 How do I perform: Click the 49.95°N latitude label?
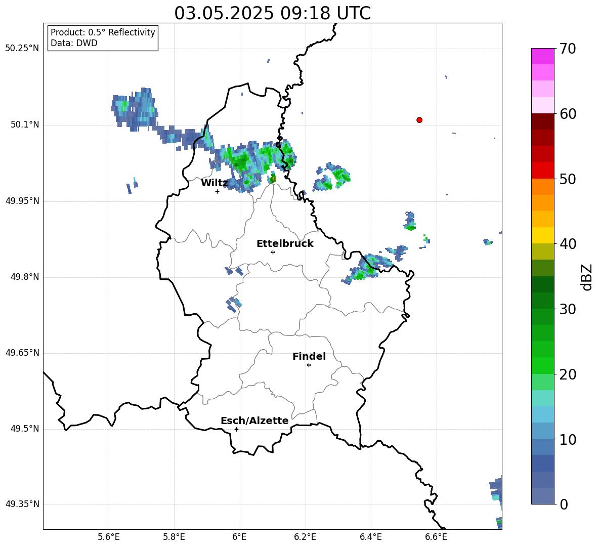(x=22, y=201)
